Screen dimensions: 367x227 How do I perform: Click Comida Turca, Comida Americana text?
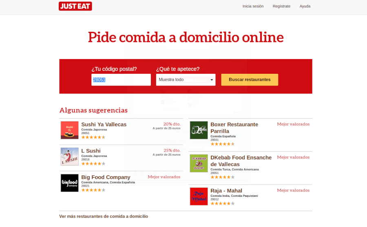click(x=234, y=170)
